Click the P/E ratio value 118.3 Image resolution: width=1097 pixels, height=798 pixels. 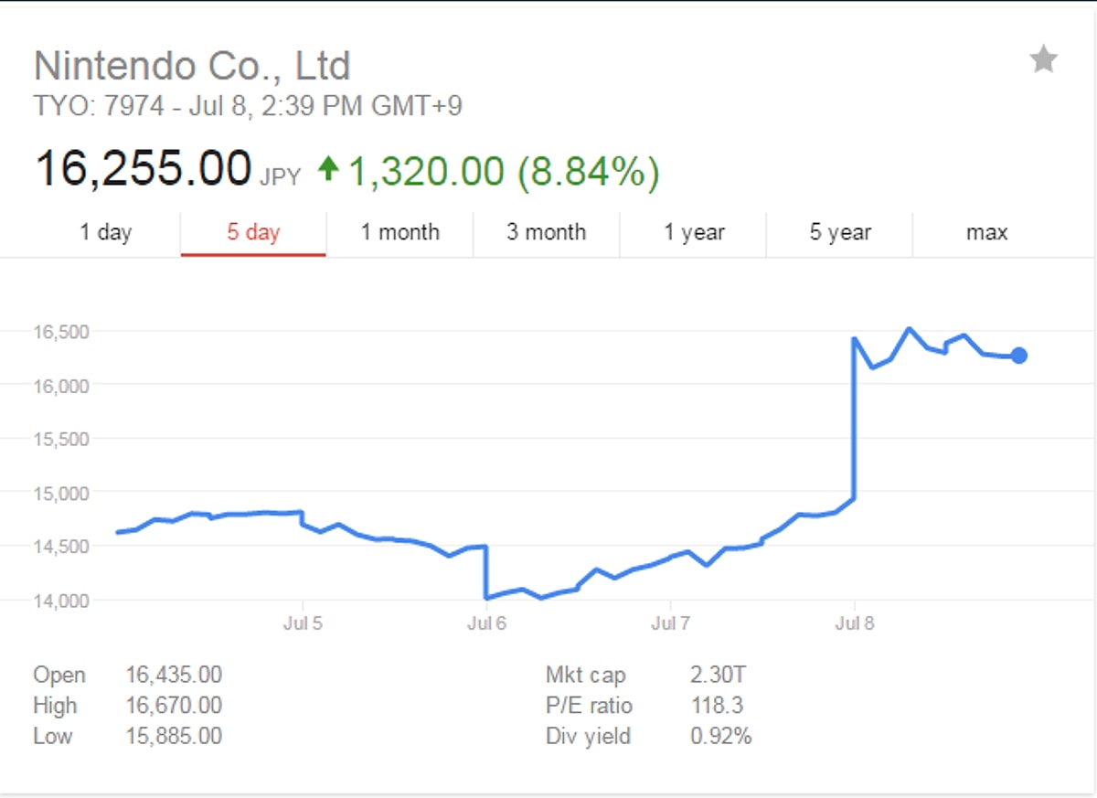pos(718,706)
